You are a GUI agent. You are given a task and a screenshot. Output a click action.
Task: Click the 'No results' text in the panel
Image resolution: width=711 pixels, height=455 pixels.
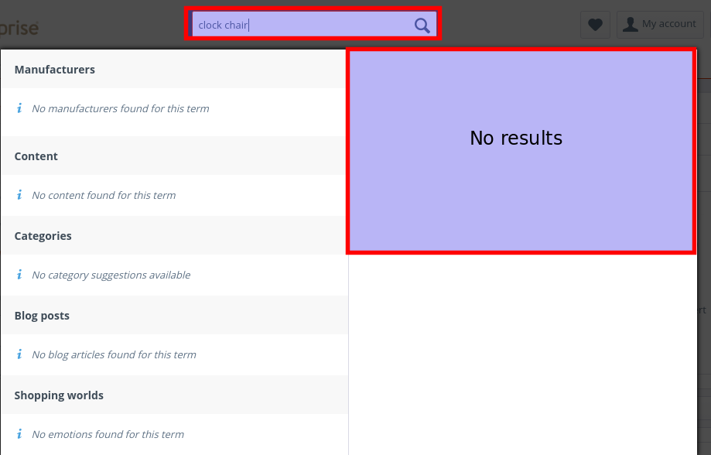pyautogui.click(x=516, y=139)
